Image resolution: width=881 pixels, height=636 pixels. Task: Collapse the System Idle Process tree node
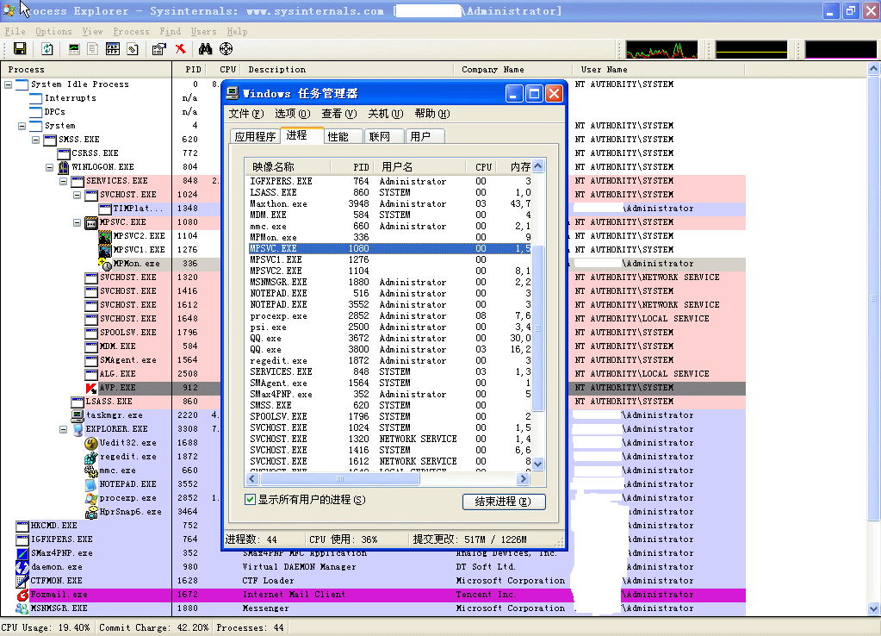pos(9,84)
